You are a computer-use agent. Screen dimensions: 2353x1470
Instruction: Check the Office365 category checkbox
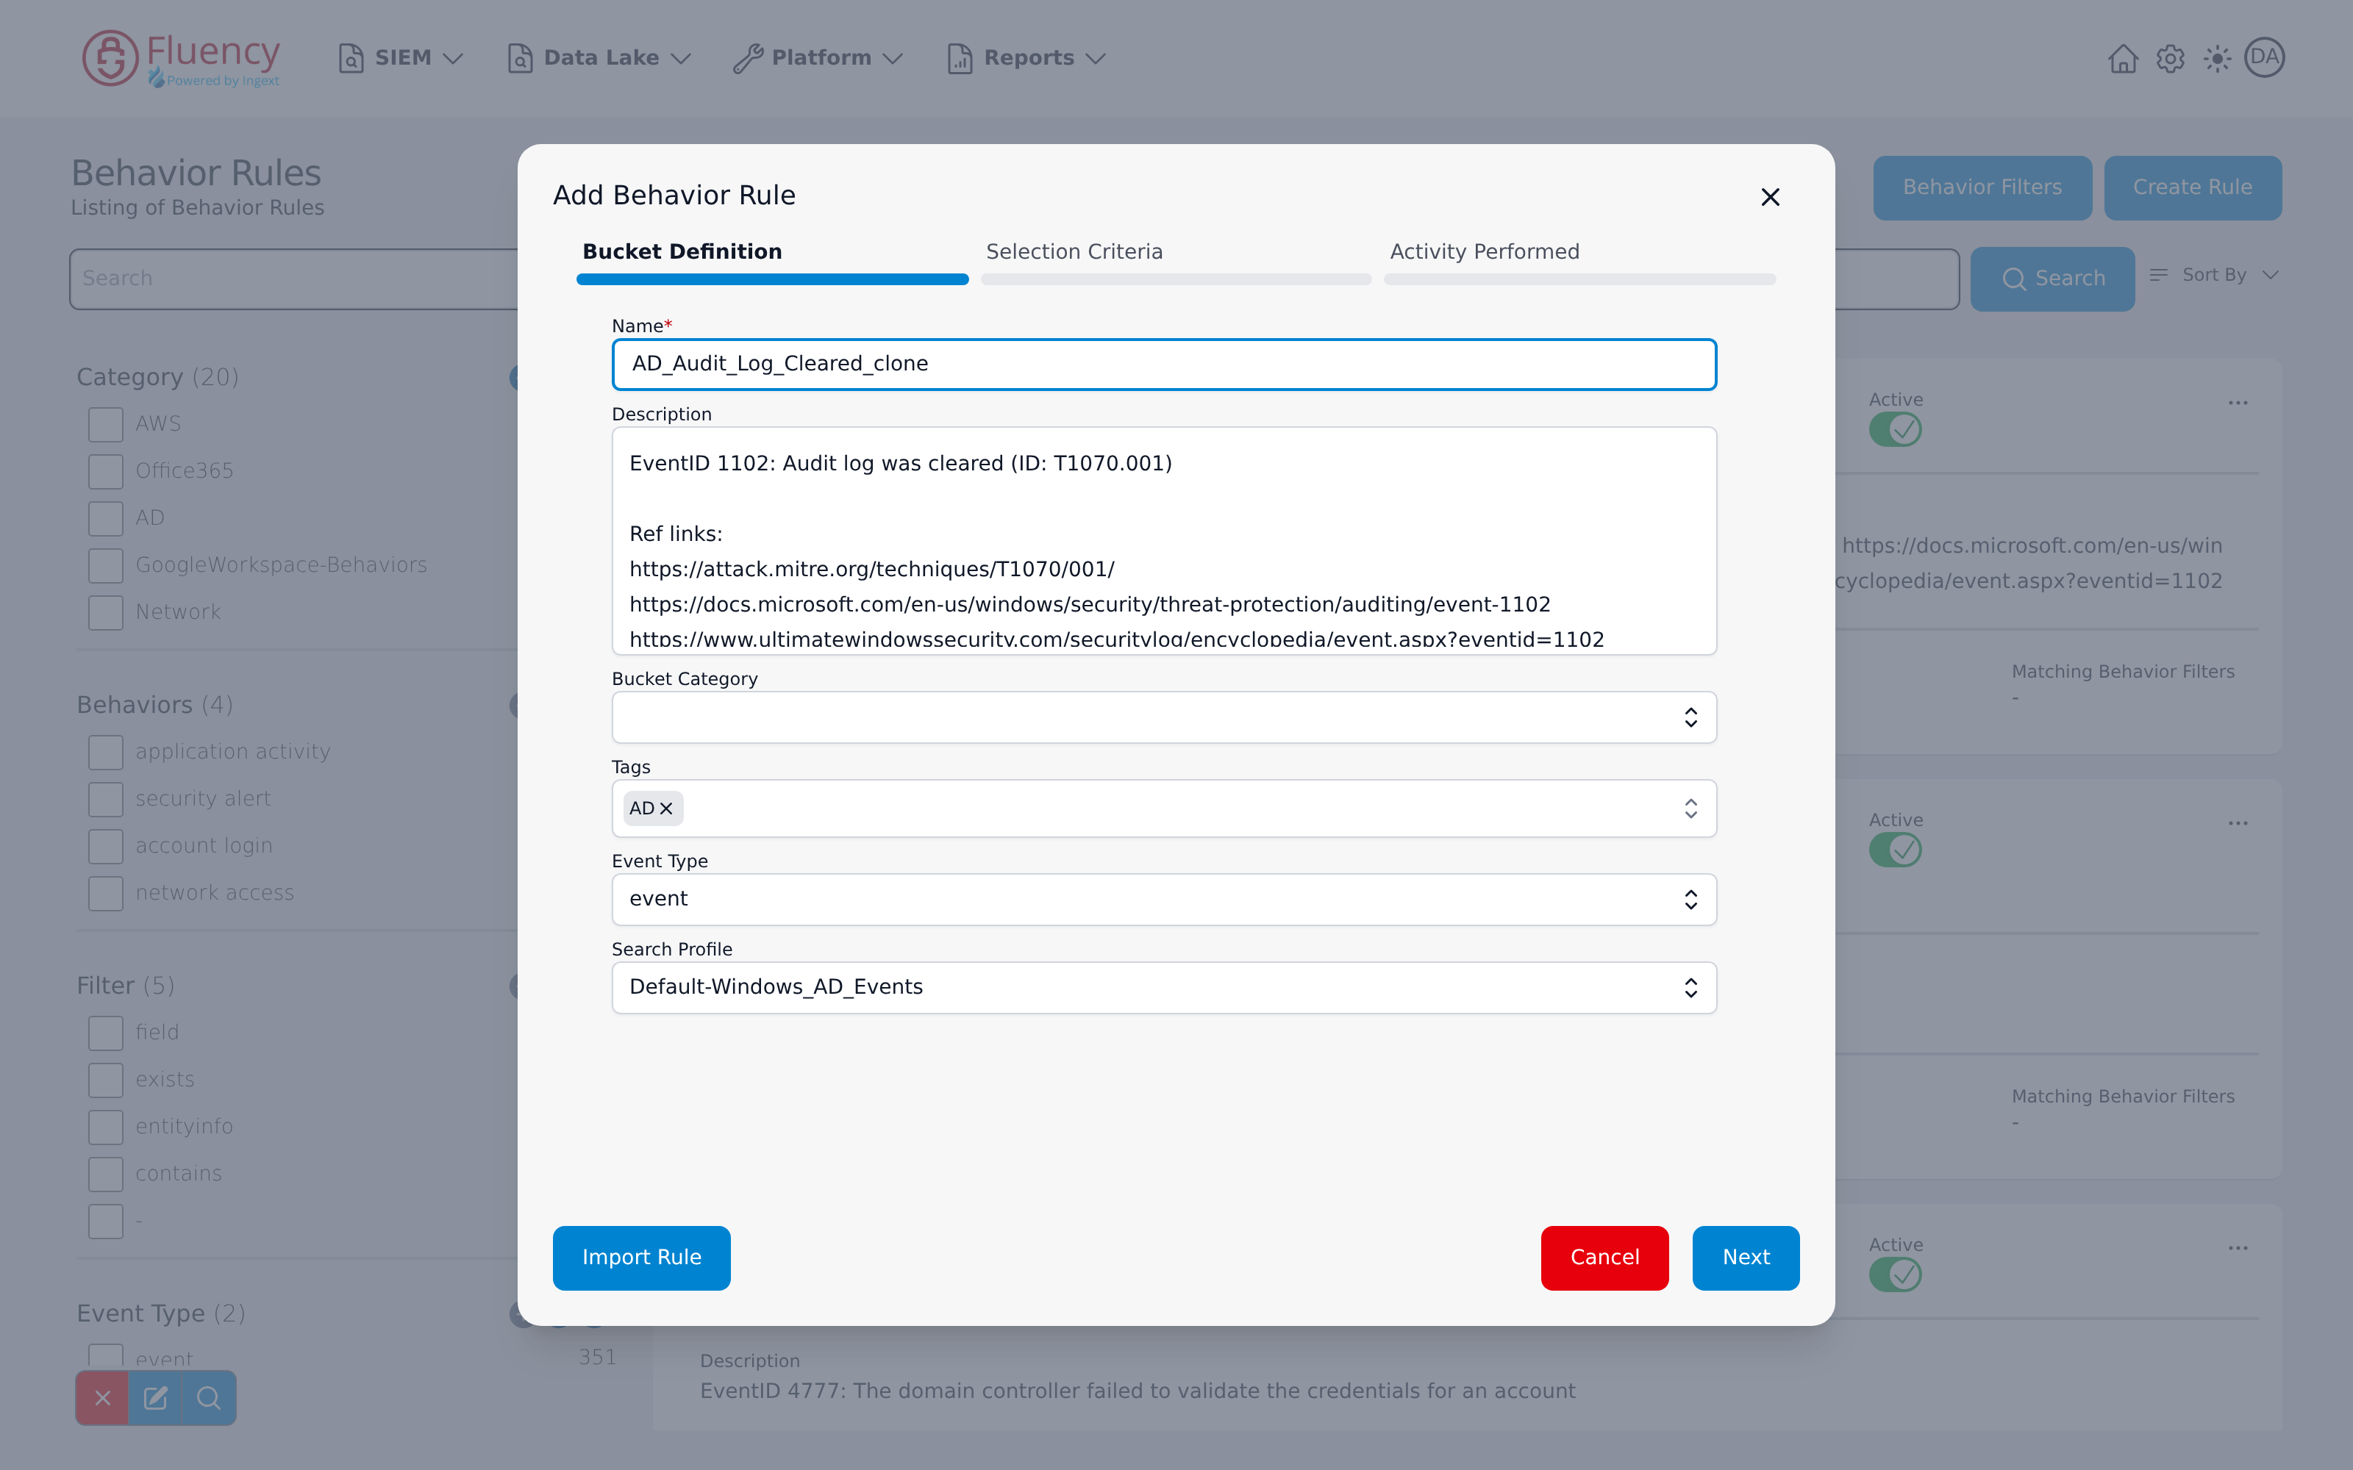tap(106, 472)
